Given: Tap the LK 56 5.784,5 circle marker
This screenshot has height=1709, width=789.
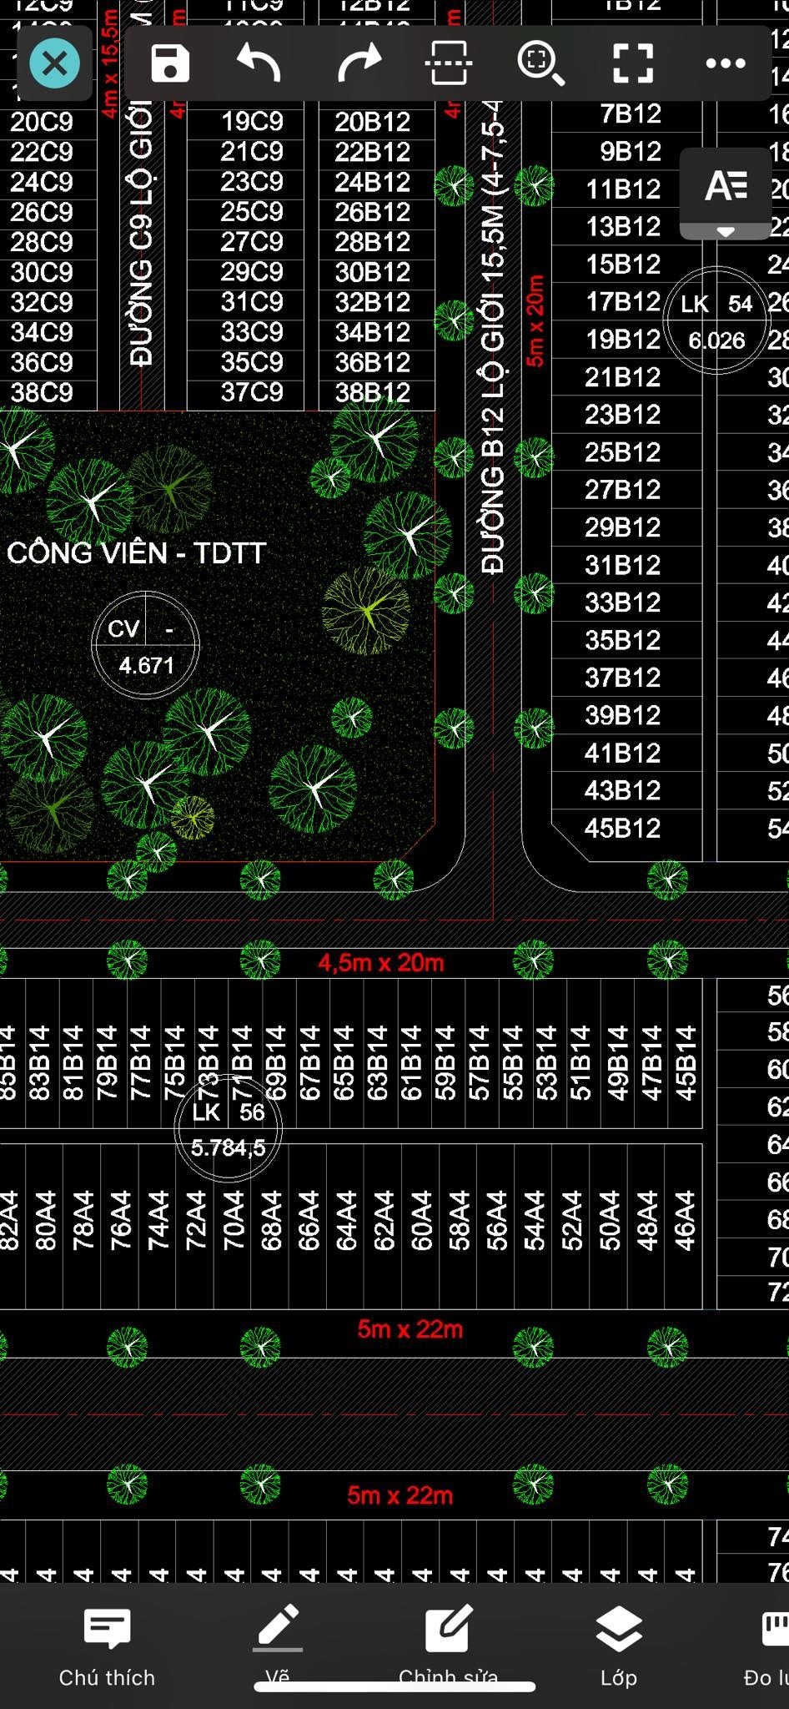Looking at the screenshot, I should 229,1128.
